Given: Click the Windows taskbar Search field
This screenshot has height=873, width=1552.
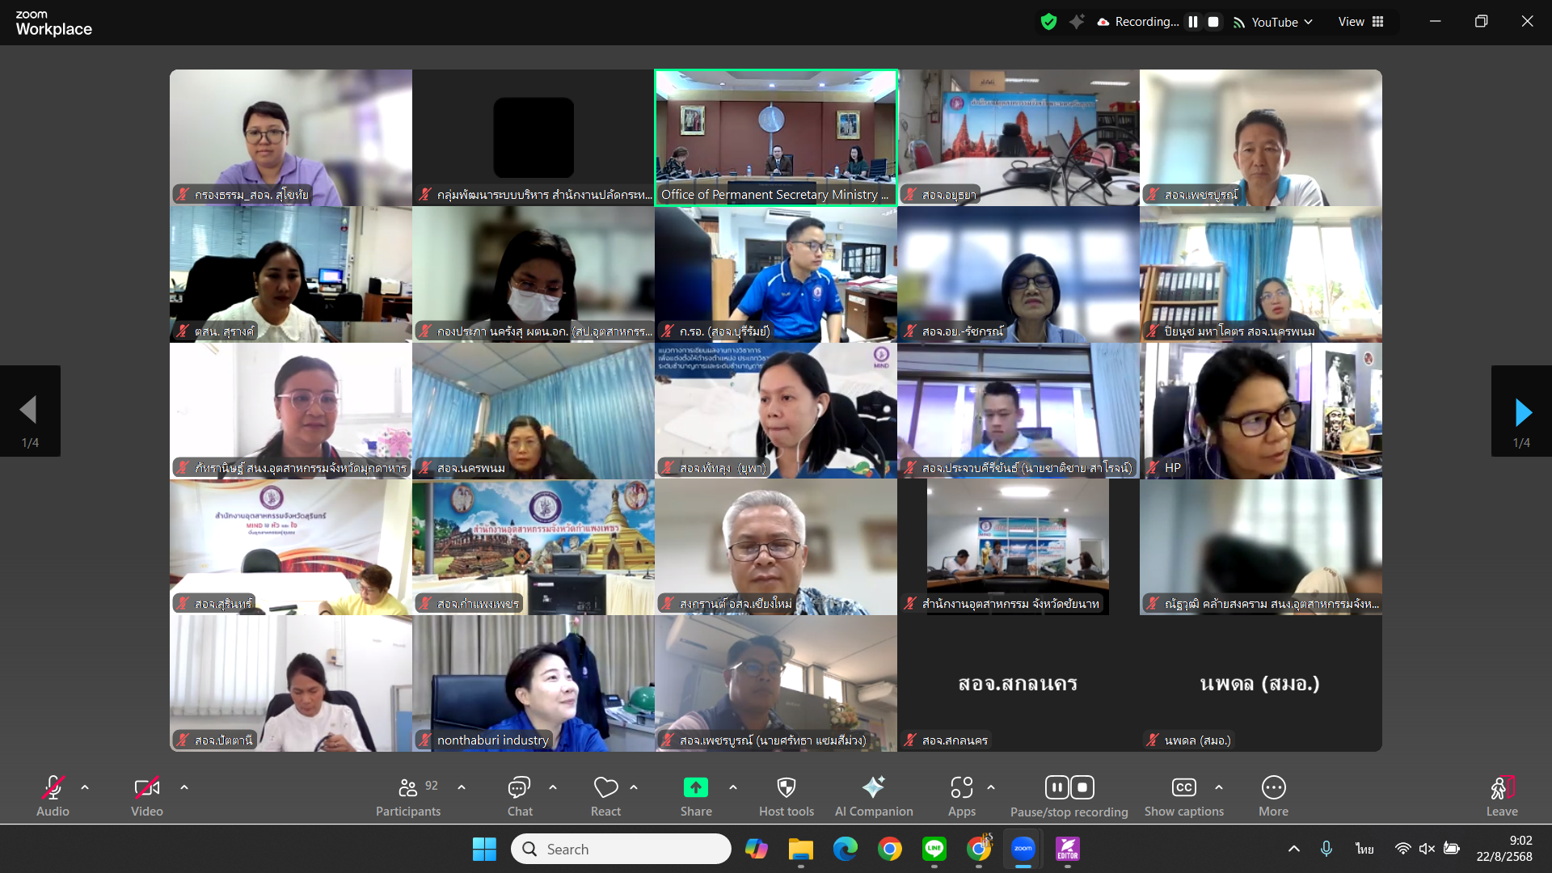Looking at the screenshot, I should point(621,849).
